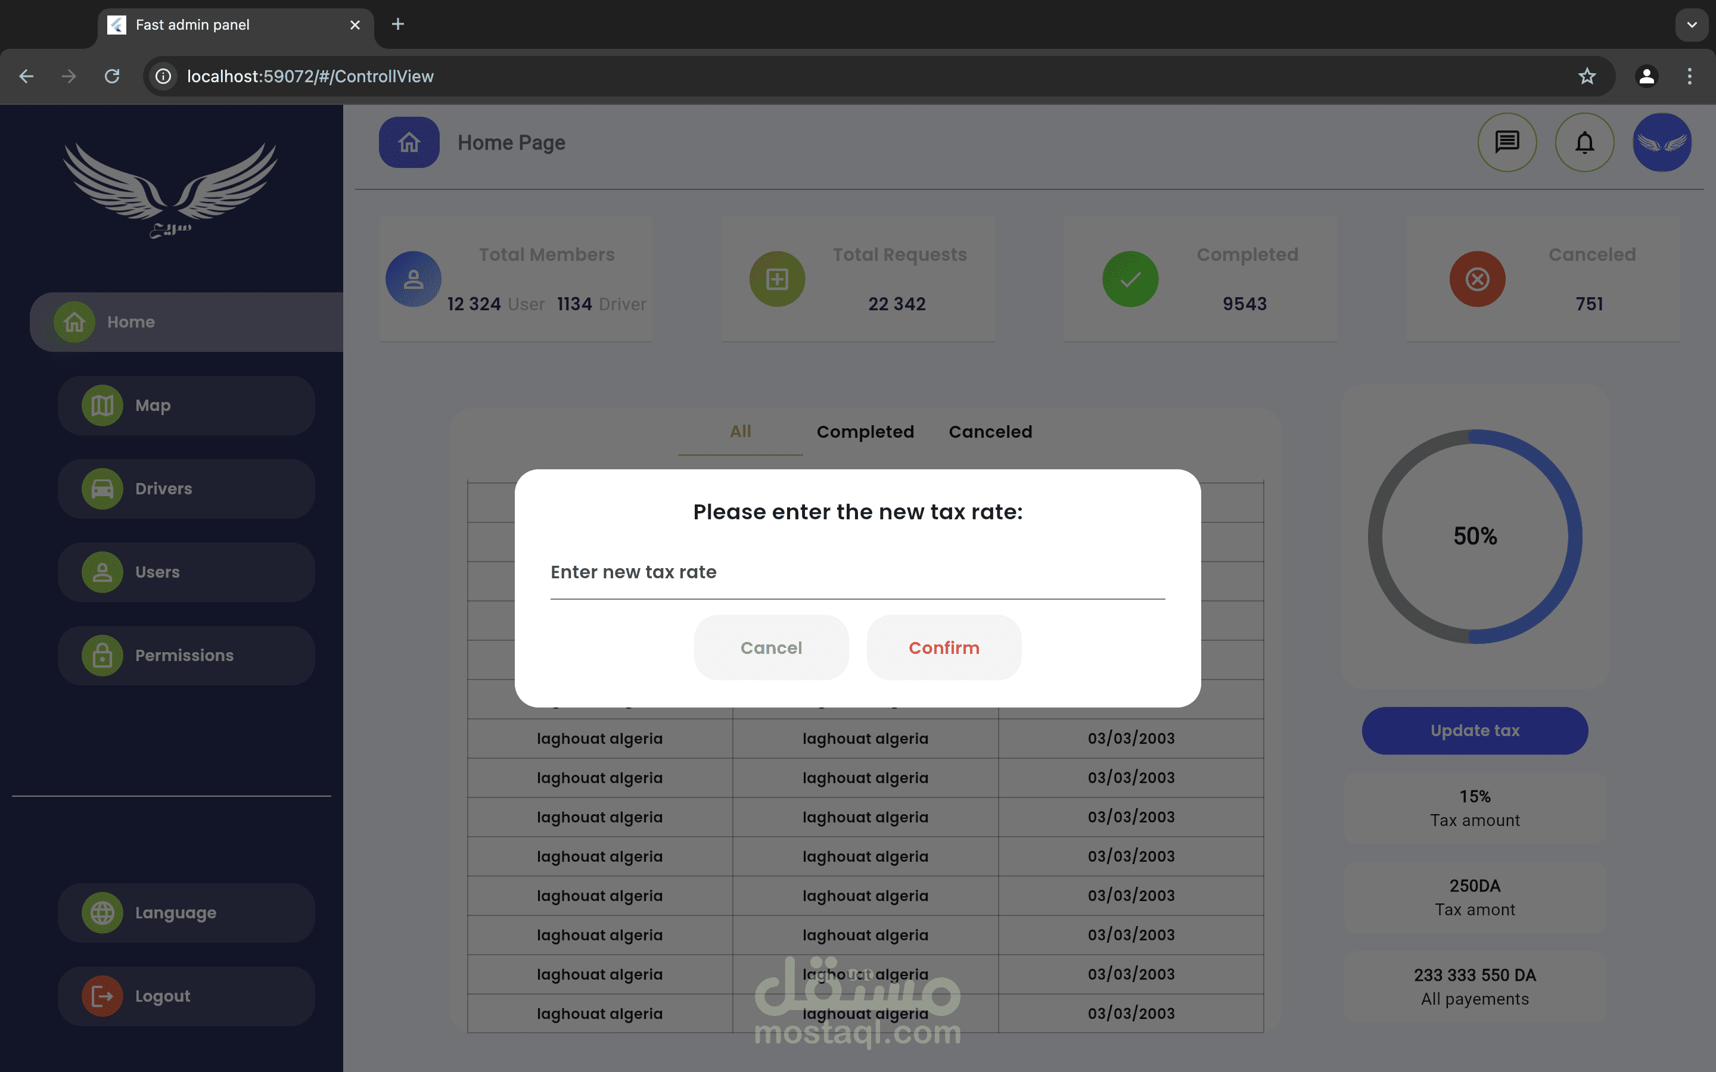The image size is (1716, 1072).
Task: Open the Permissions lock item
Action: coord(186,655)
